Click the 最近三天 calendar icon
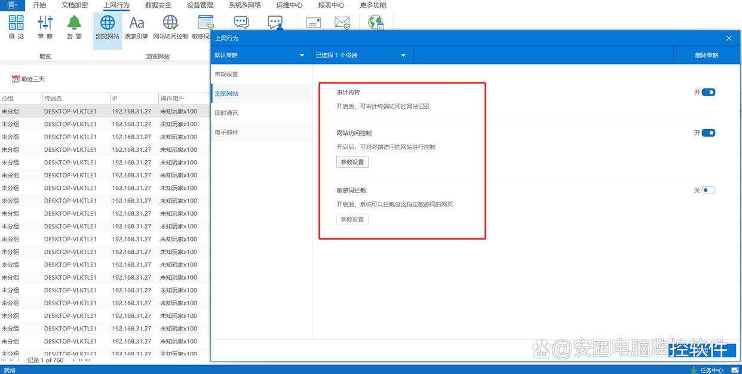Image resolution: width=742 pixels, height=374 pixels. (x=16, y=79)
